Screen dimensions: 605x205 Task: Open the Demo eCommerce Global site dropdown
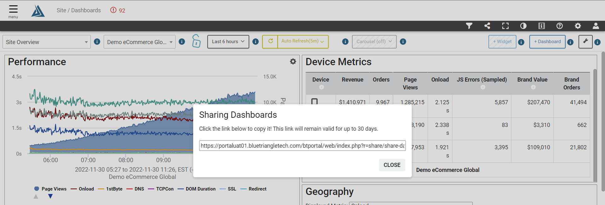click(x=140, y=42)
